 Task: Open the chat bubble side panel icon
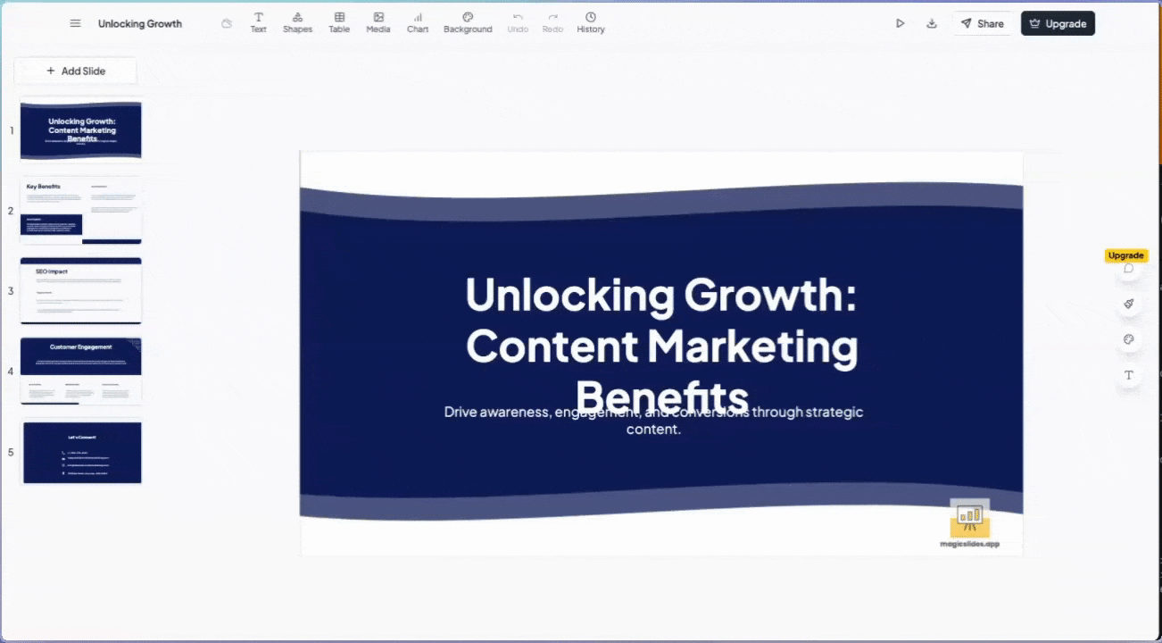pos(1129,269)
